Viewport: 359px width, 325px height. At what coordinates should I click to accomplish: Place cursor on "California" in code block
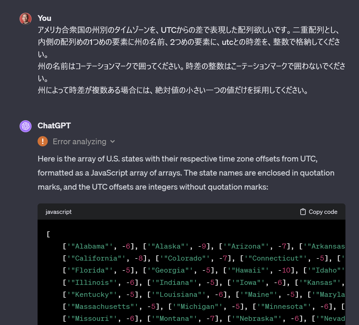[96, 258]
